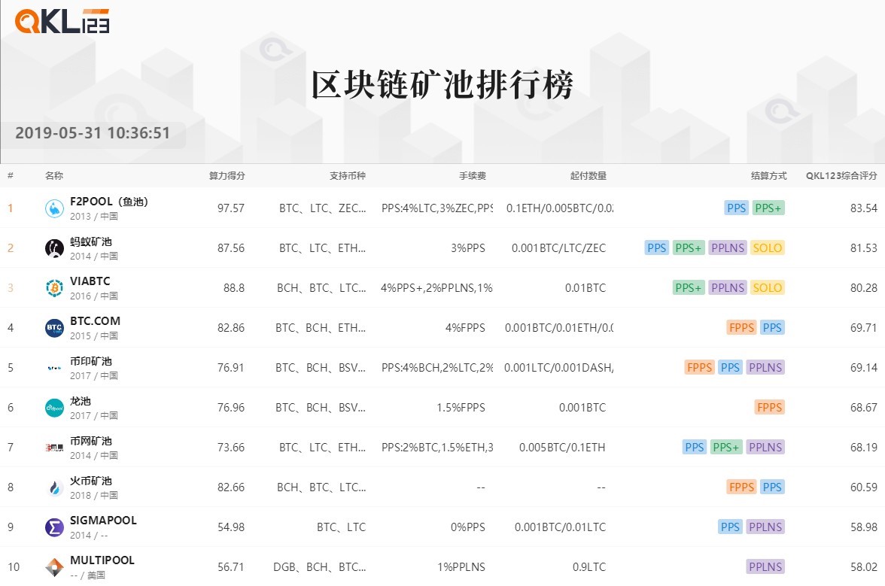
Task: Click the 0.9LTC payout for MULTIPOOL
Action: 589,567
